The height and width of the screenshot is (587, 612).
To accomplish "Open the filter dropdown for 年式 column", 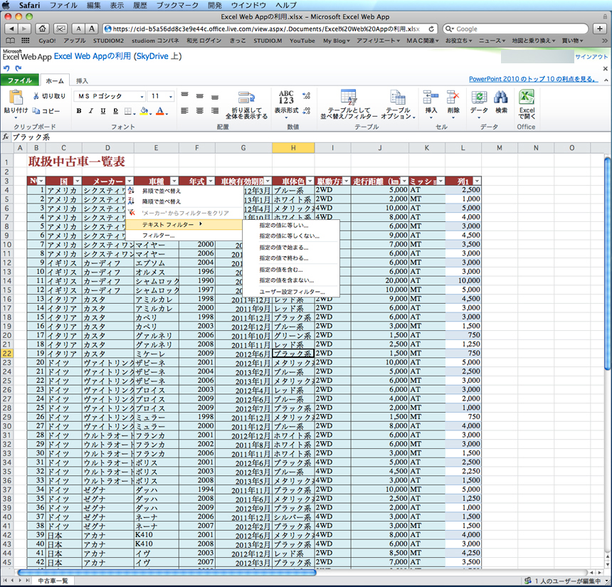I will [211, 181].
